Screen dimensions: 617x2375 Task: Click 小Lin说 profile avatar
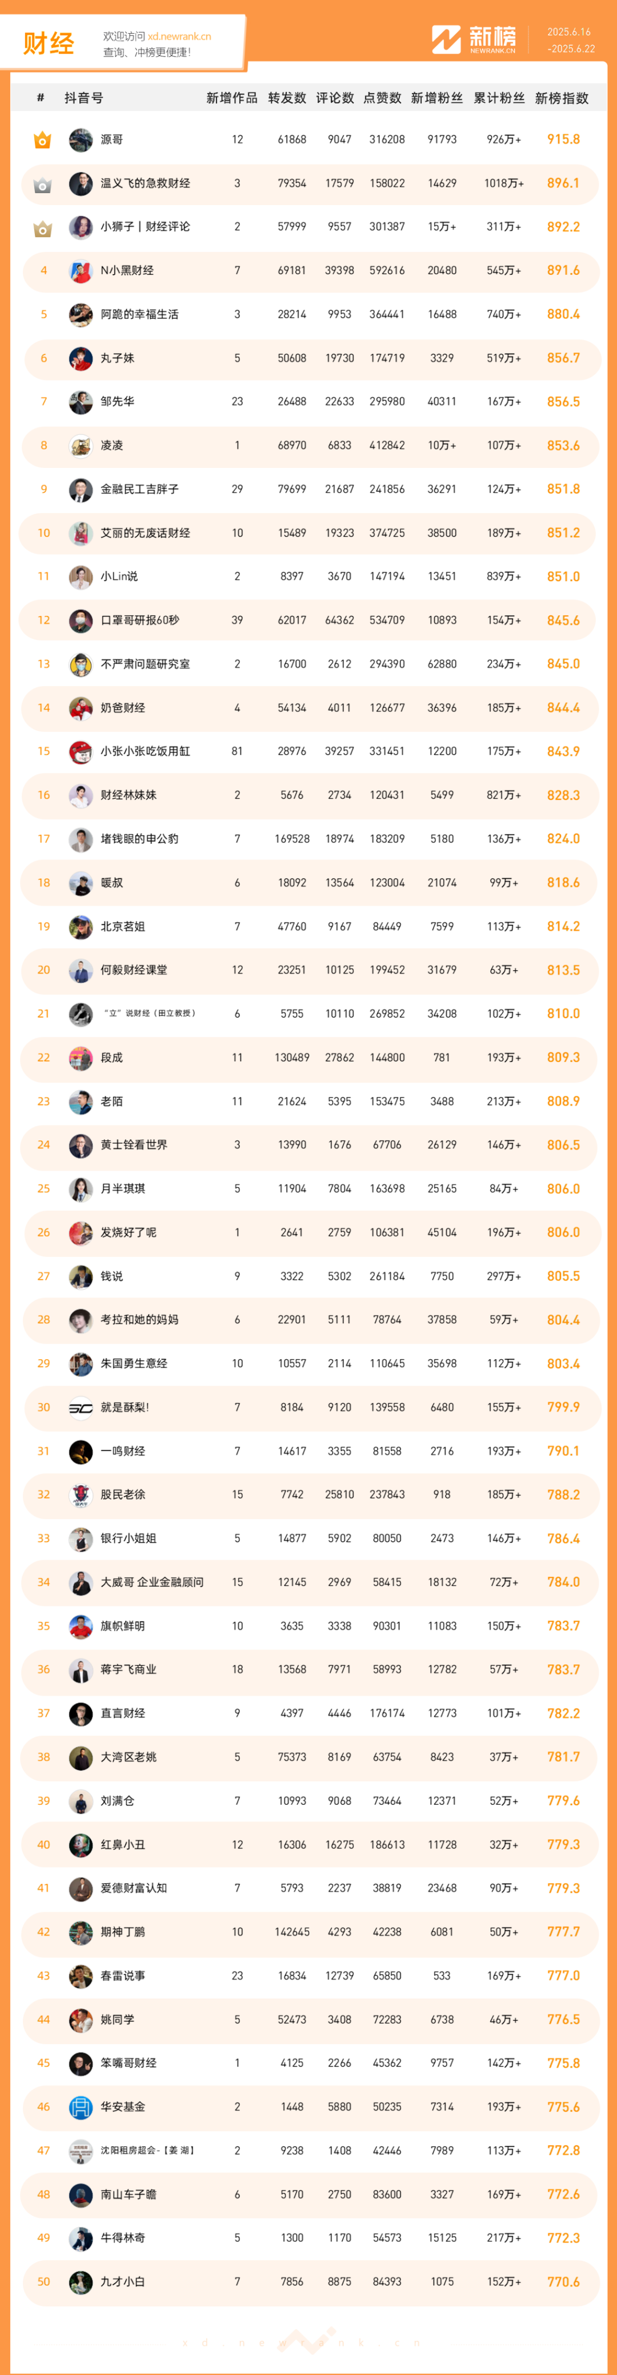pyautogui.click(x=81, y=577)
